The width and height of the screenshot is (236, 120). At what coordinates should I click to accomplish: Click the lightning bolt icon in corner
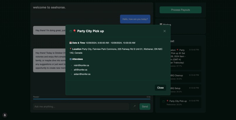tap(5, 115)
